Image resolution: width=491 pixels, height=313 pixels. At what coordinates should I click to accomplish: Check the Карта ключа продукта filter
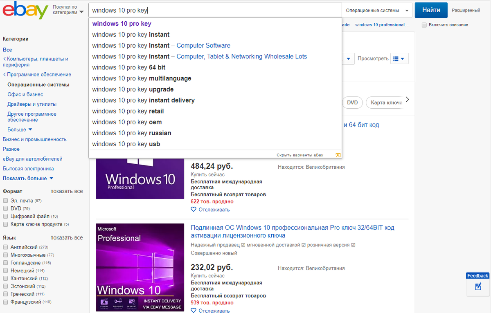coord(5,224)
